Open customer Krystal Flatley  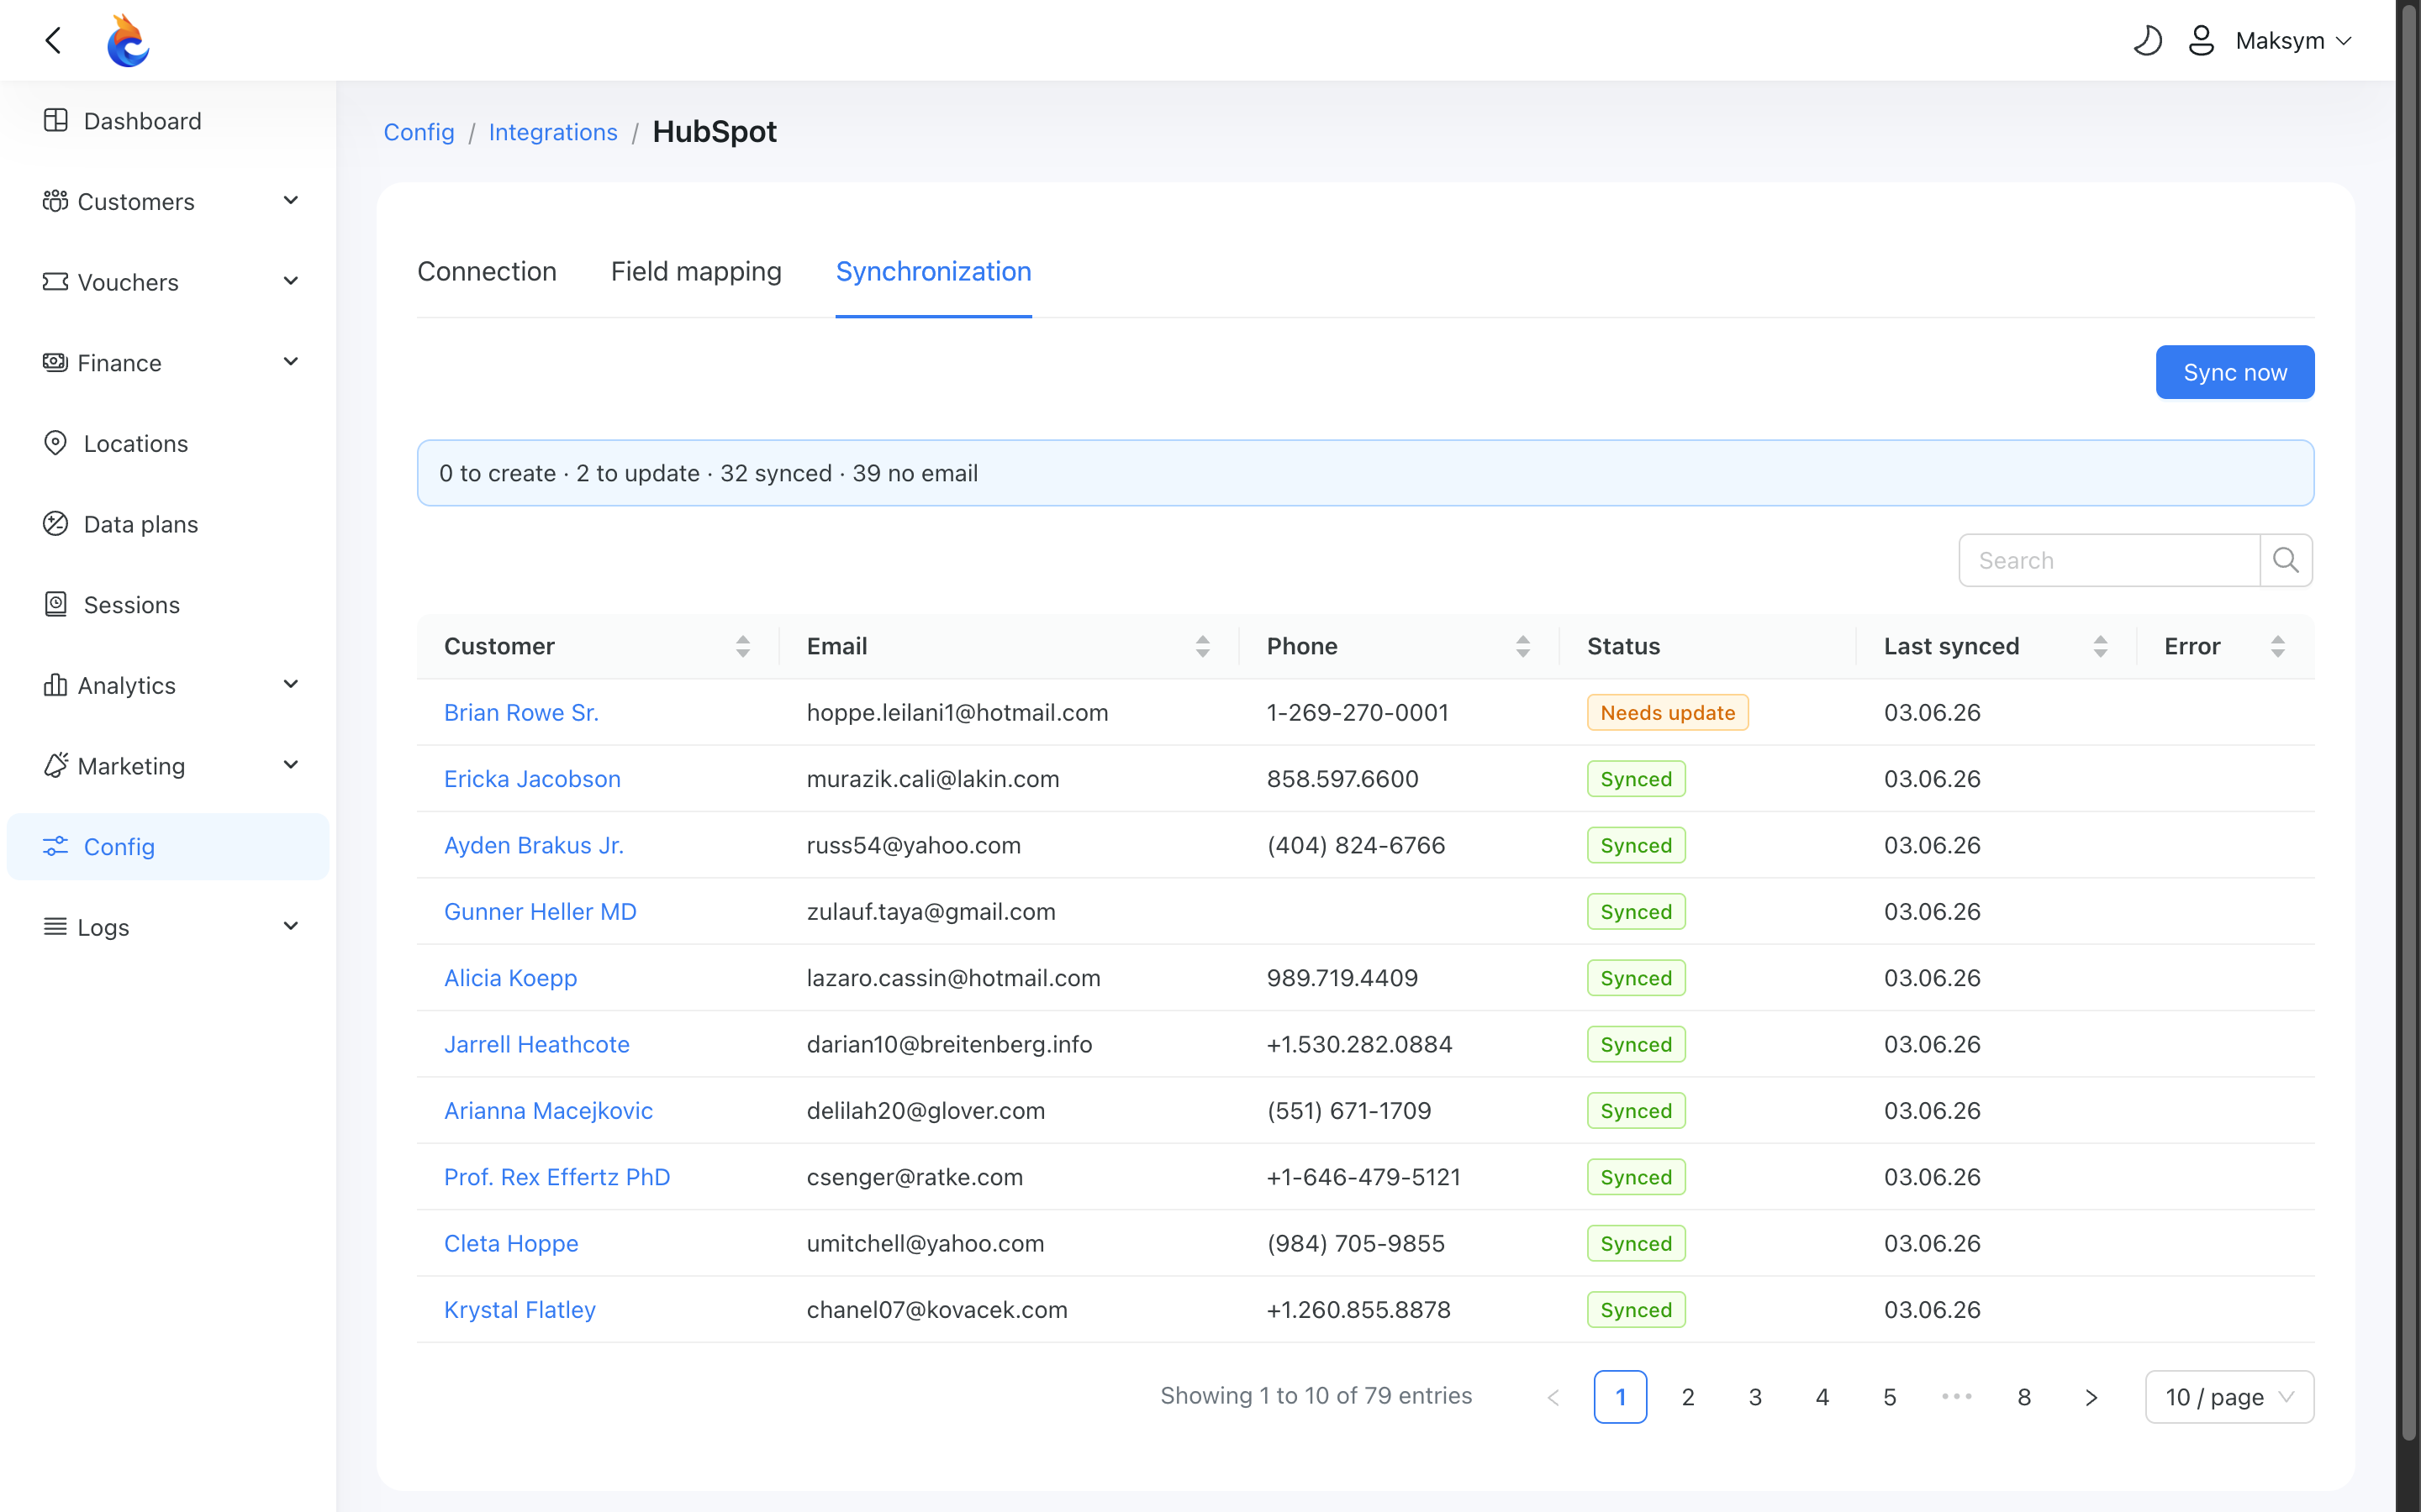pos(520,1309)
